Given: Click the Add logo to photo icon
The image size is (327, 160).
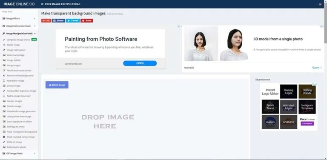Looking at the screenshot, I should tap(4, 127).
